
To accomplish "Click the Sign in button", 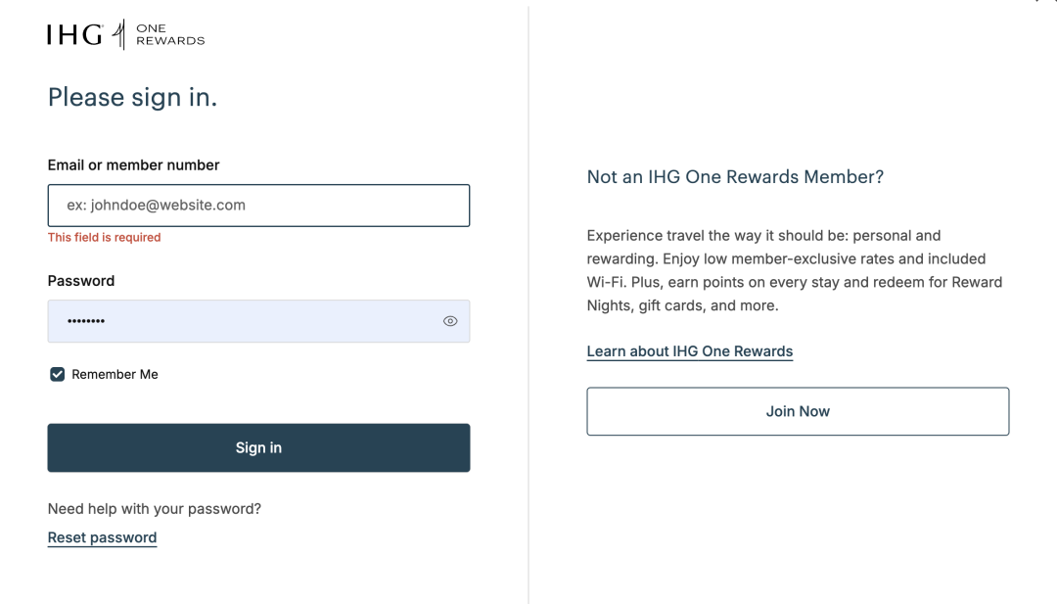I will click(258, 447).
